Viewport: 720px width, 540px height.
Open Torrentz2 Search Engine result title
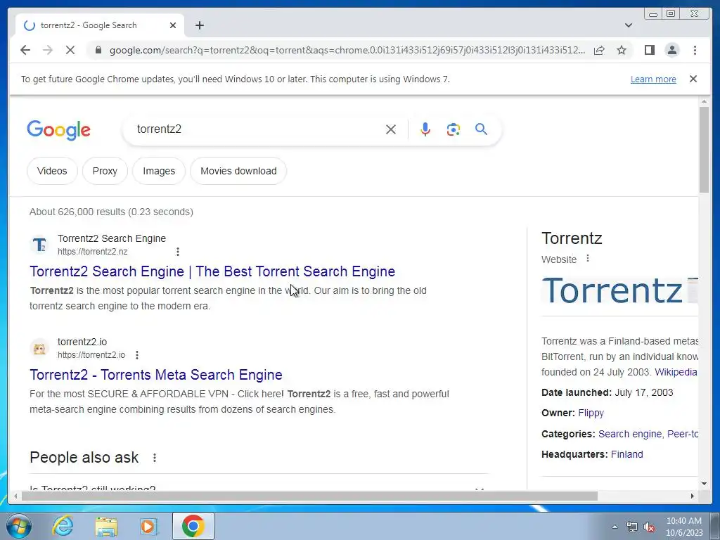coord(212,271)
